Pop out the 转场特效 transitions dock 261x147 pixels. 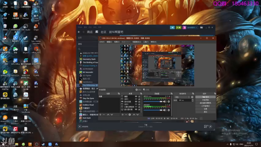[193, 94]
